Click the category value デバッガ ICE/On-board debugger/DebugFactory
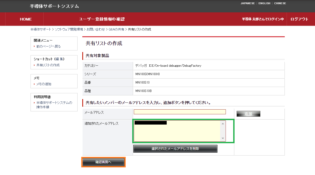This screenshot has height=175, width=315. coord(168,66)
